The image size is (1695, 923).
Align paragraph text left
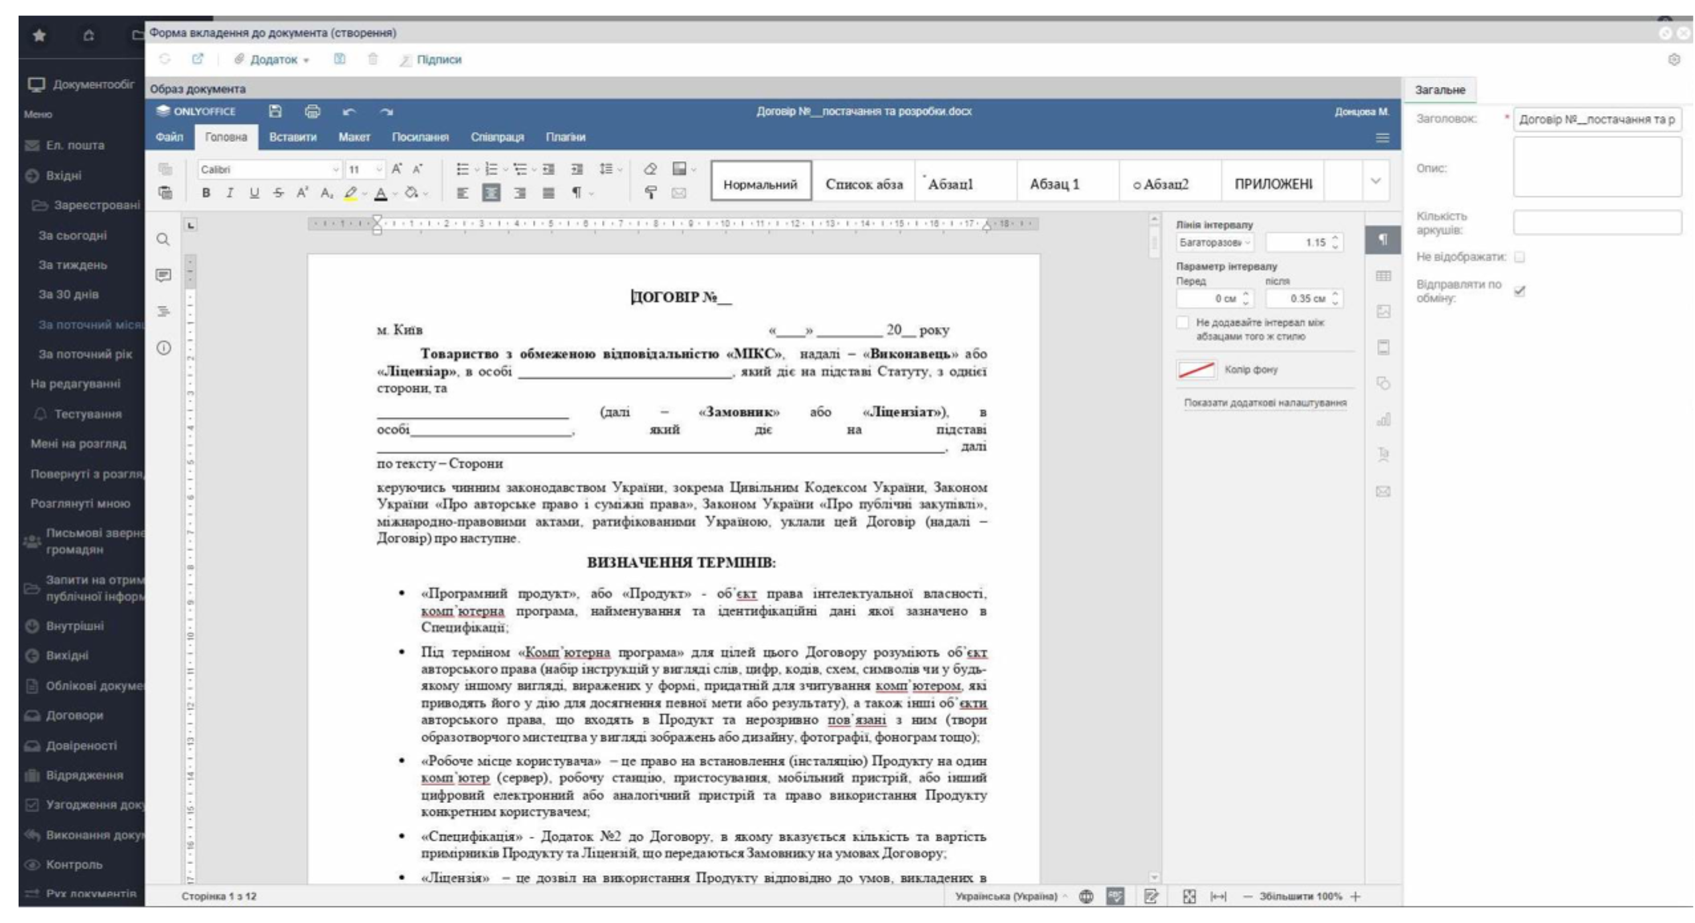(463, 193)
